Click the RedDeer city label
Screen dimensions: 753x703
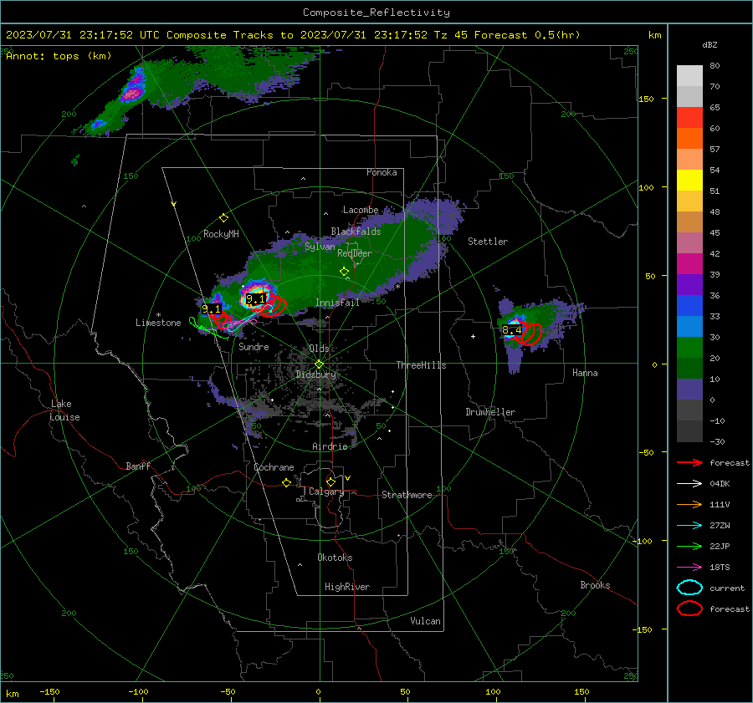pos(355,253)
